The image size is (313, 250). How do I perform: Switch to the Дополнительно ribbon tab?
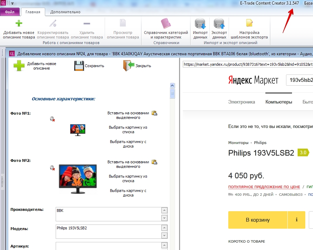point(65,12)
